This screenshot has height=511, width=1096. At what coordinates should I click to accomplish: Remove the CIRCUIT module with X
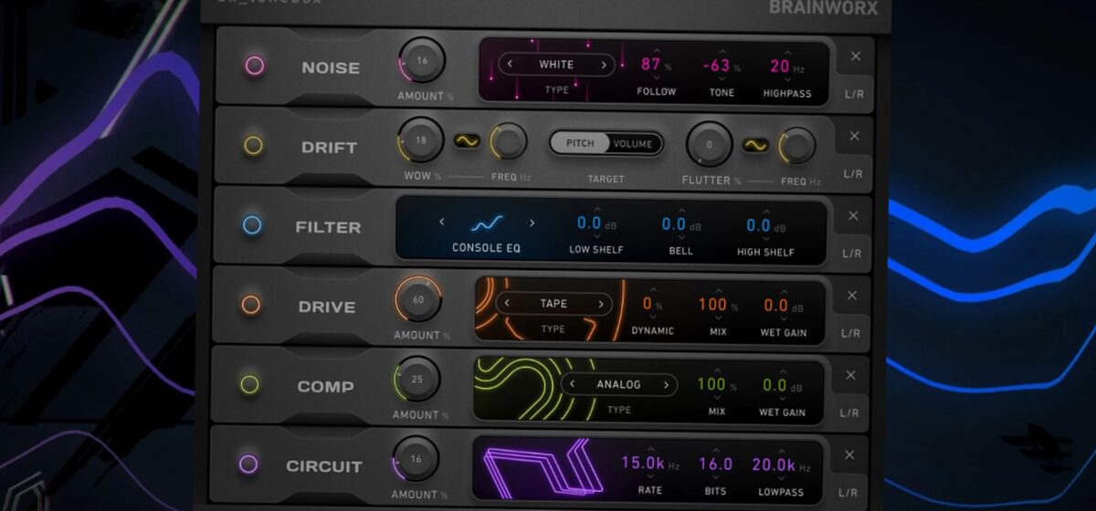pos(849,454)
